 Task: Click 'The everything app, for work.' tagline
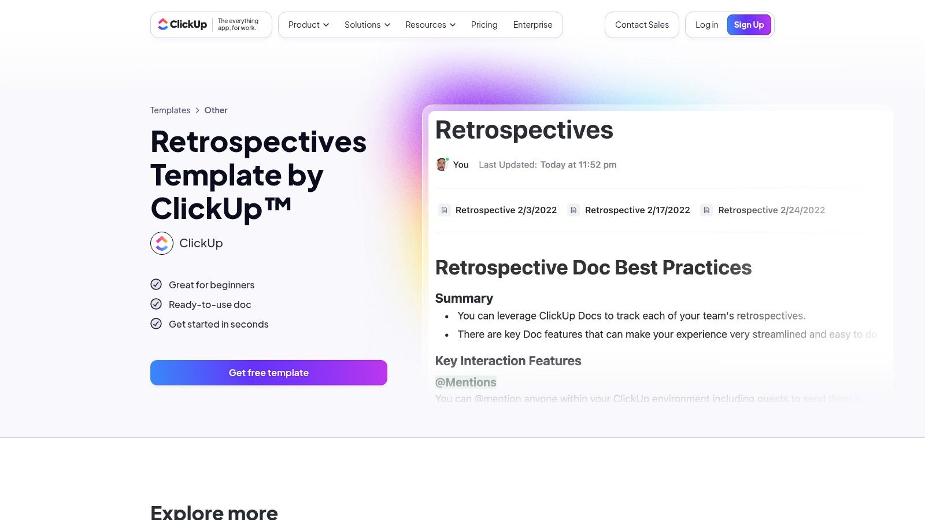[x=238, y=24]
